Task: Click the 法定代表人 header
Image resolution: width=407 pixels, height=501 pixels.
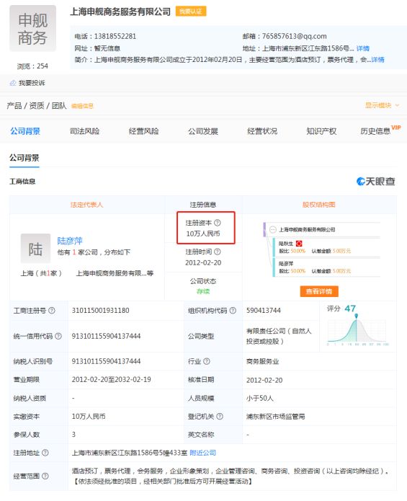Action: 87,205
